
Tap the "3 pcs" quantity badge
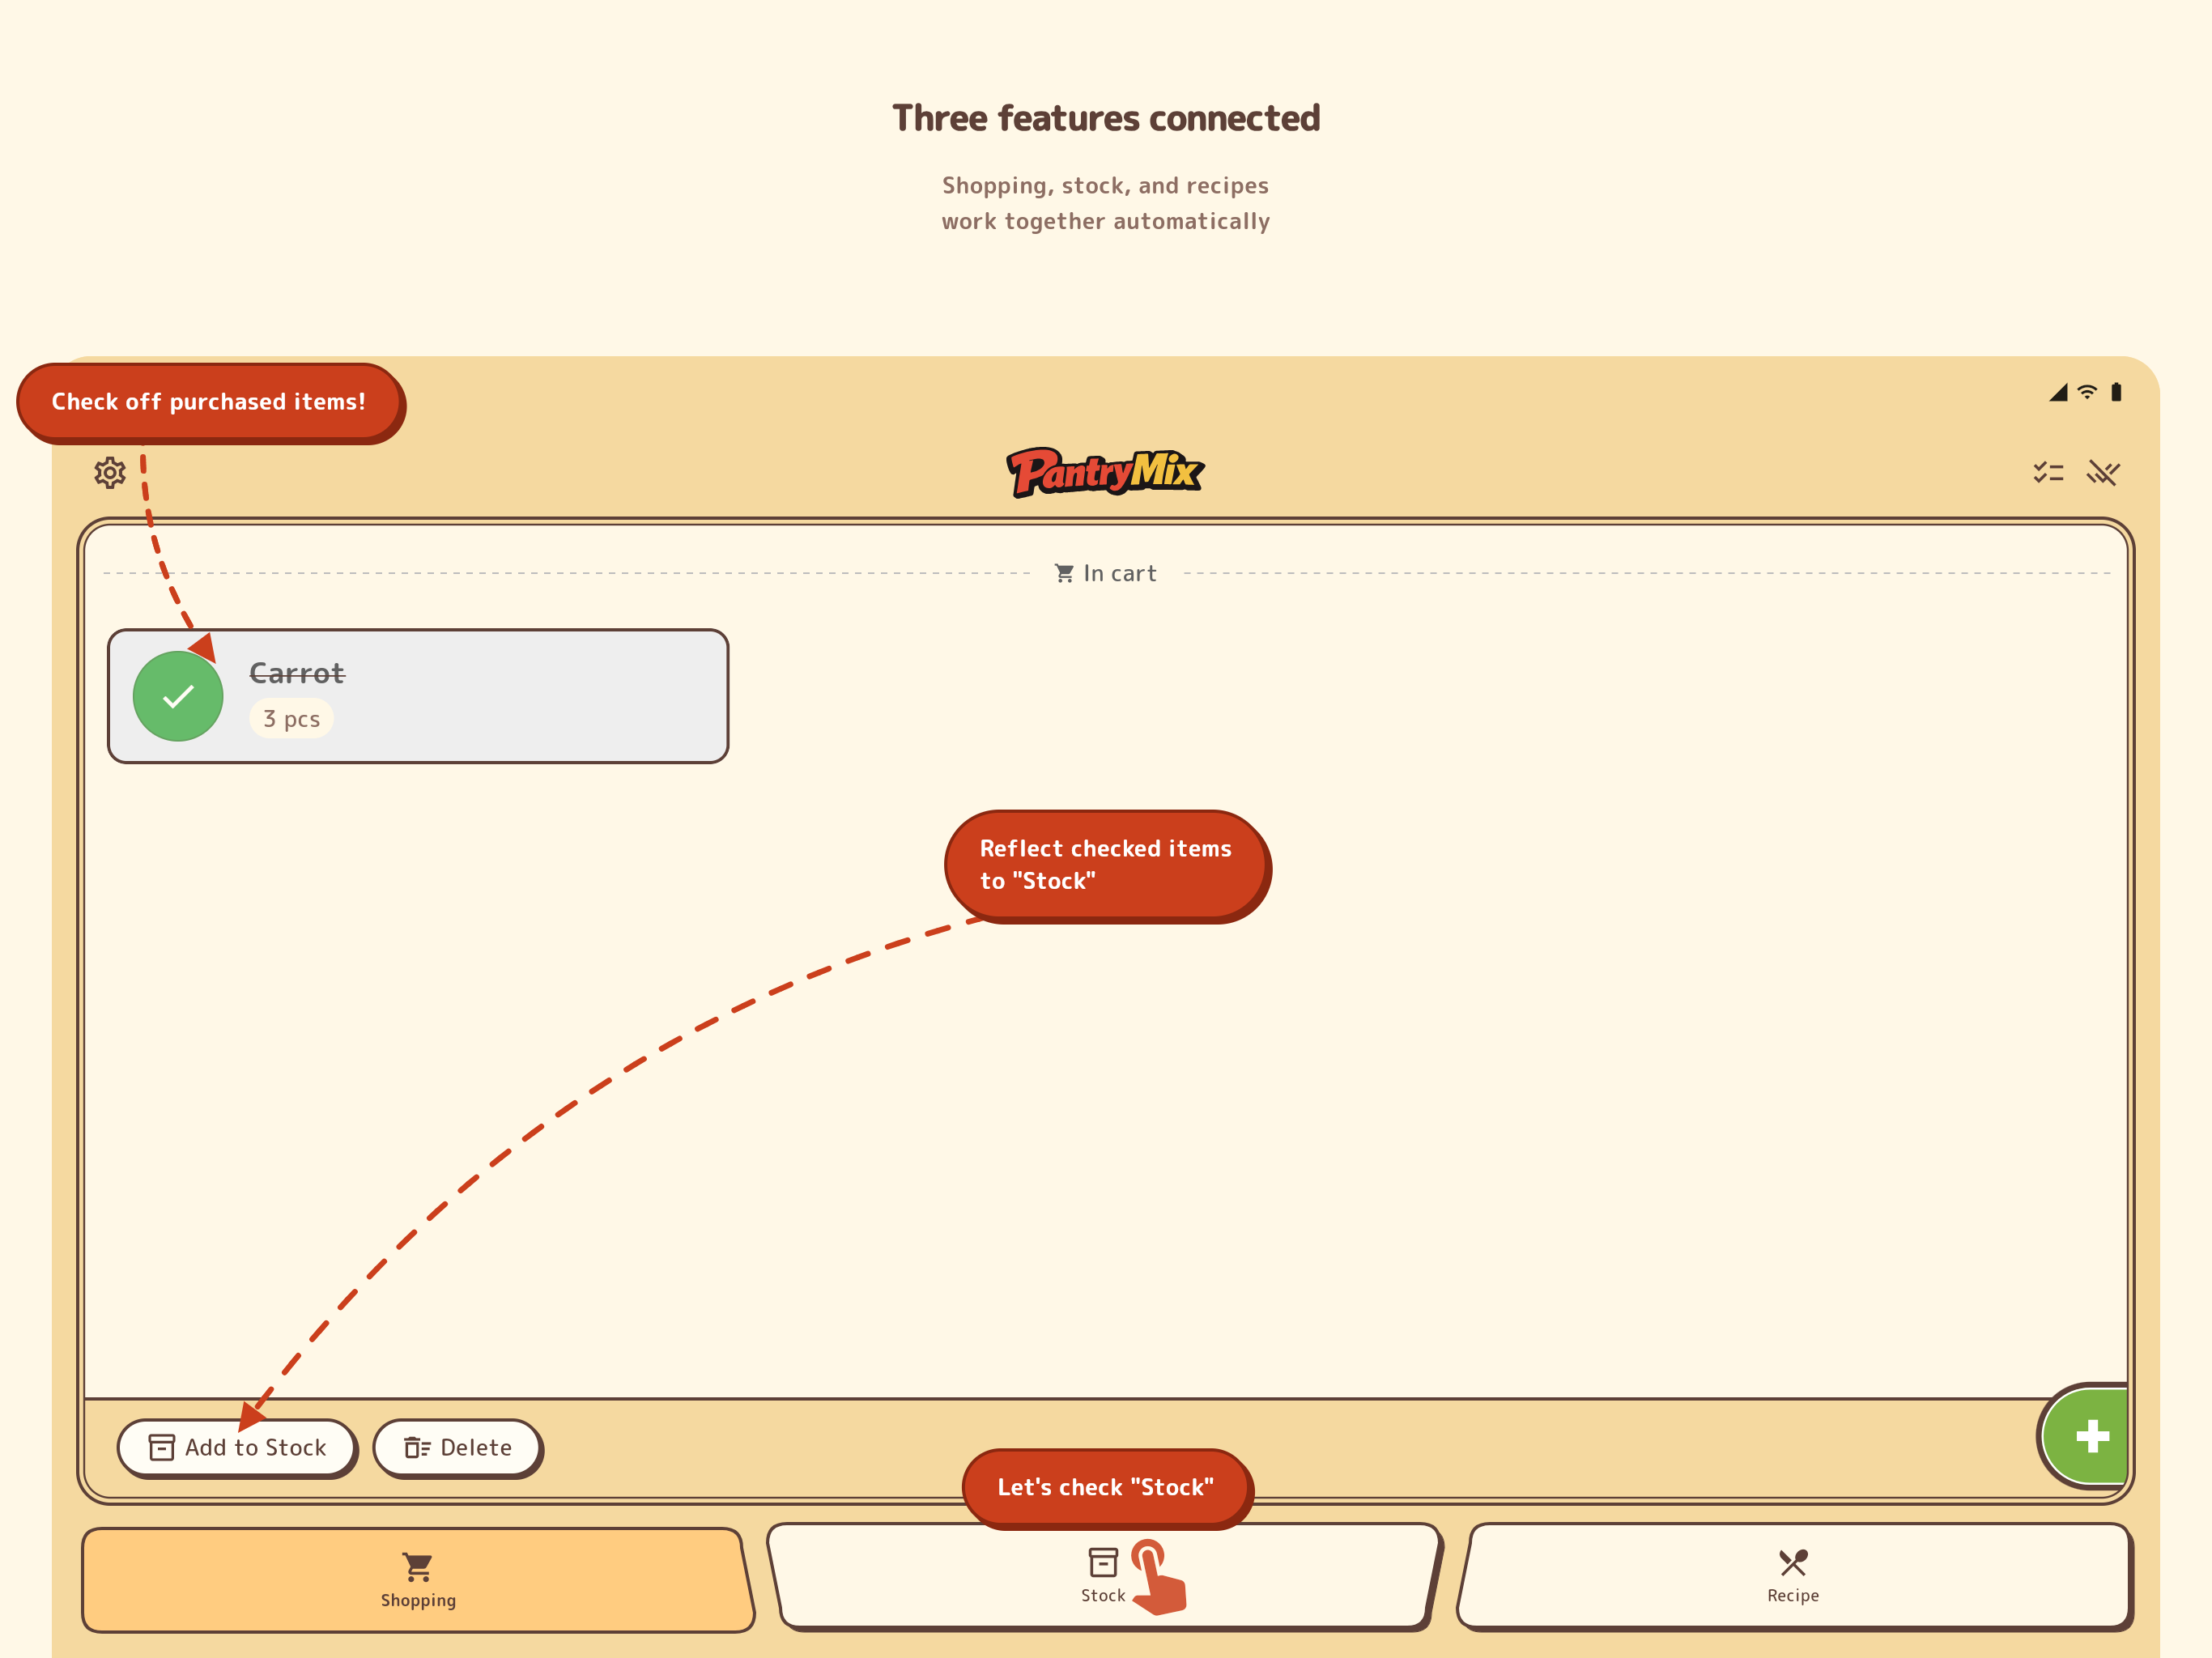click(x=291, y=719)
